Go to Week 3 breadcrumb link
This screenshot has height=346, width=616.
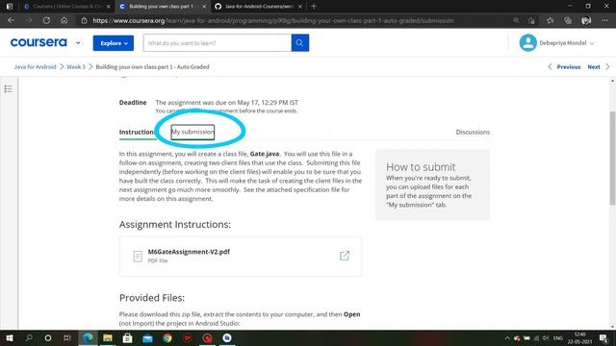click(x=76, y=66)
